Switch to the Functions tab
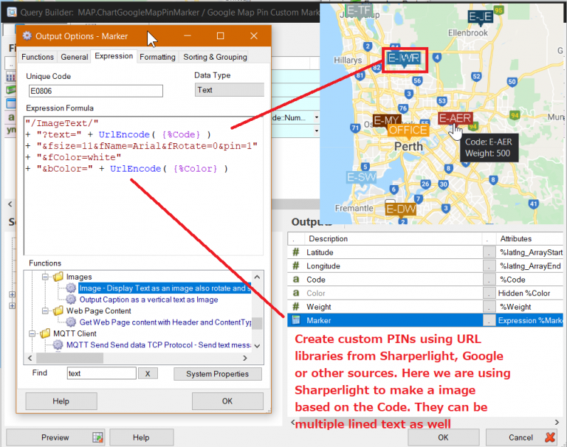Image resolution: width=567 pixels, height=447 pixels. point(38,57)
